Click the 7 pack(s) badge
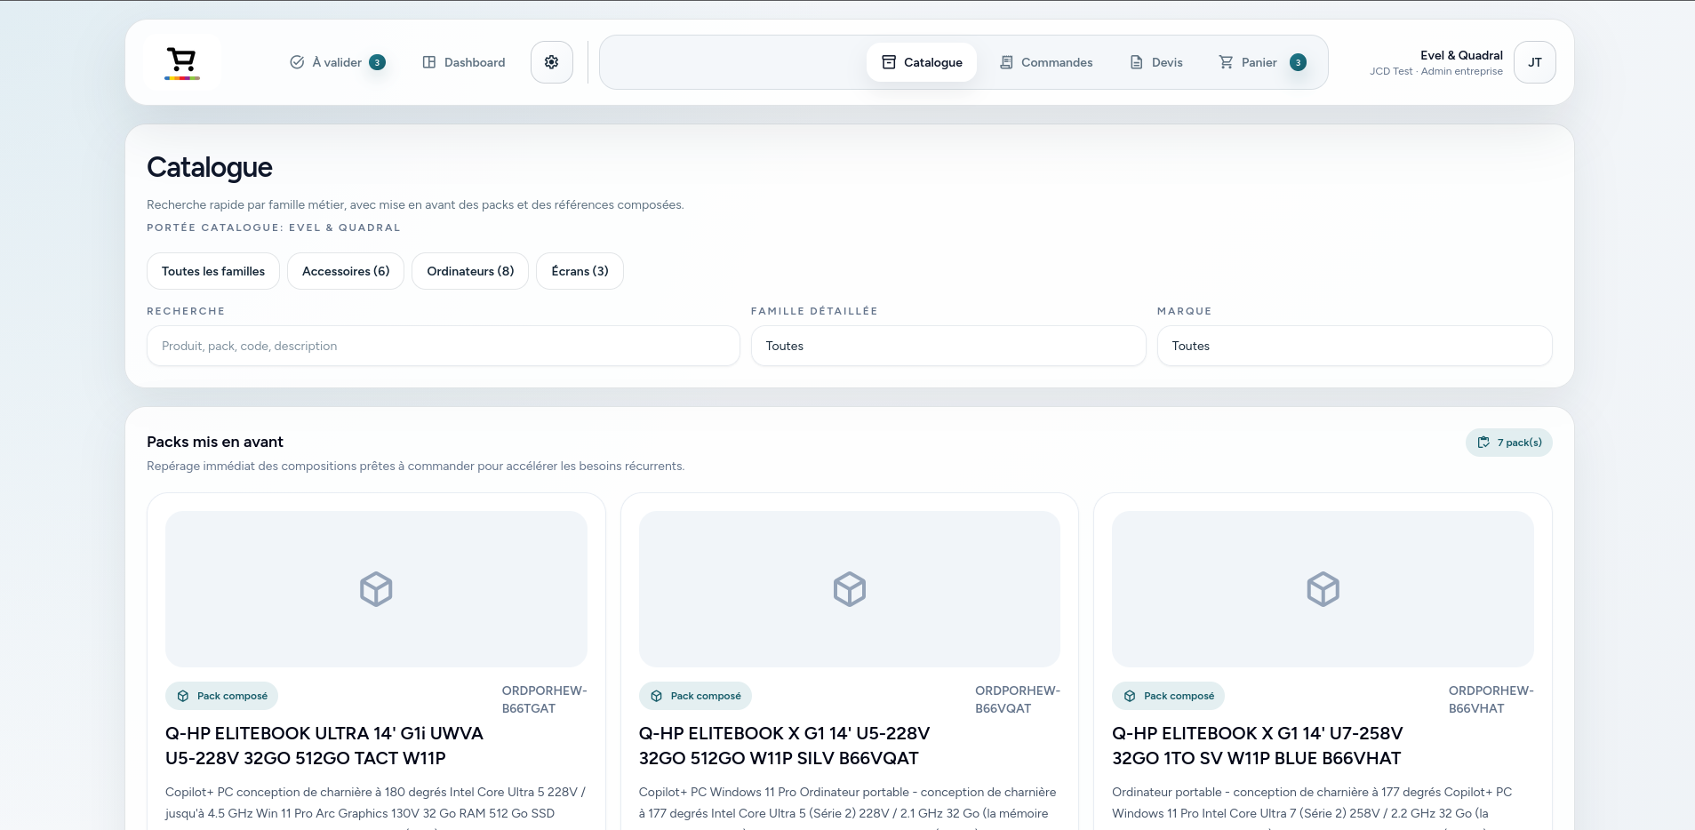The image size is (1695, 830). click(1509, 443)
